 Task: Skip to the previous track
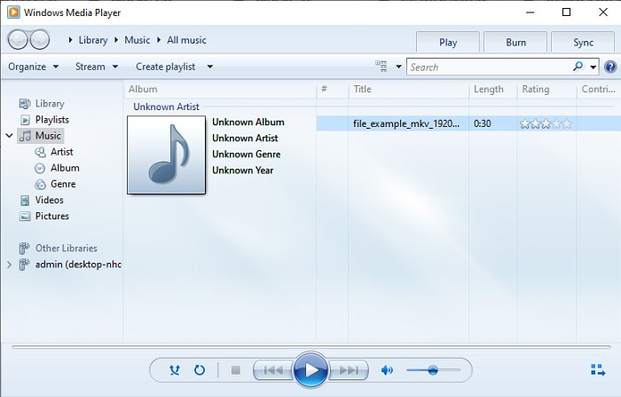point(273,370)
